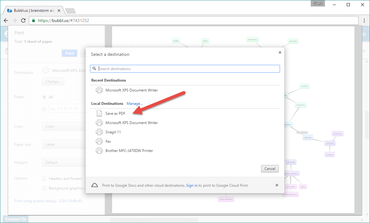Viewport: 370px width, 223px height.
Task: Enable the Background graphics checkbox
Action: point(44,188)
